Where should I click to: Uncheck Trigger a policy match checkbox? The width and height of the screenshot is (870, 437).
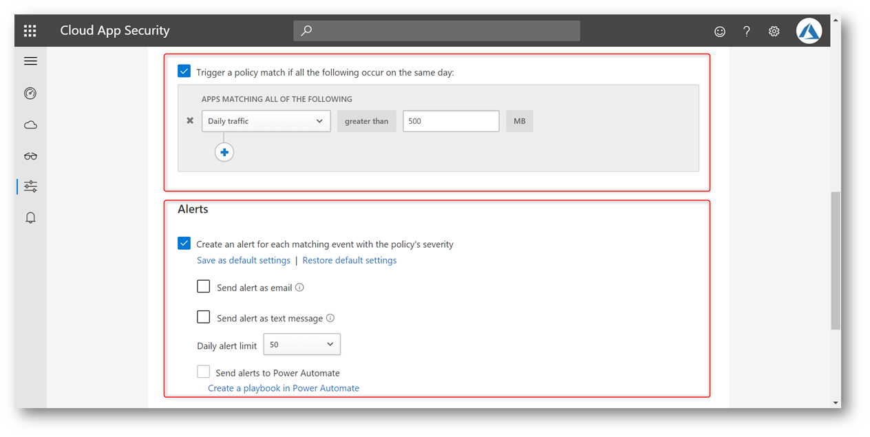[x=184, y=71]
